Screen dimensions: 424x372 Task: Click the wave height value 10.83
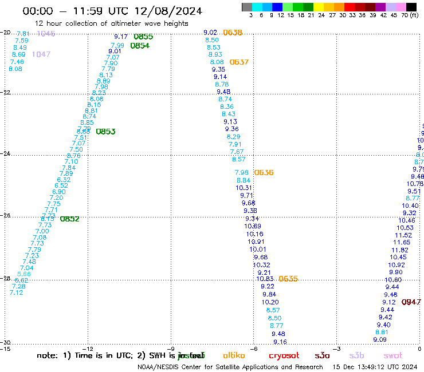[x=265, y=279]
